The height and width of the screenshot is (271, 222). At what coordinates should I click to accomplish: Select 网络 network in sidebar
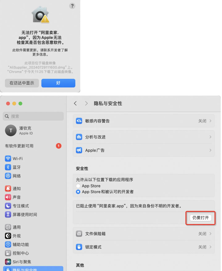[13, 176]
